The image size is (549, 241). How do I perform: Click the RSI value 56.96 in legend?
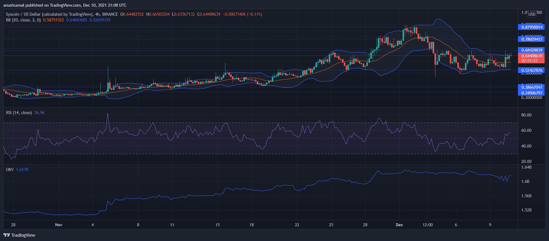point(39,113)
